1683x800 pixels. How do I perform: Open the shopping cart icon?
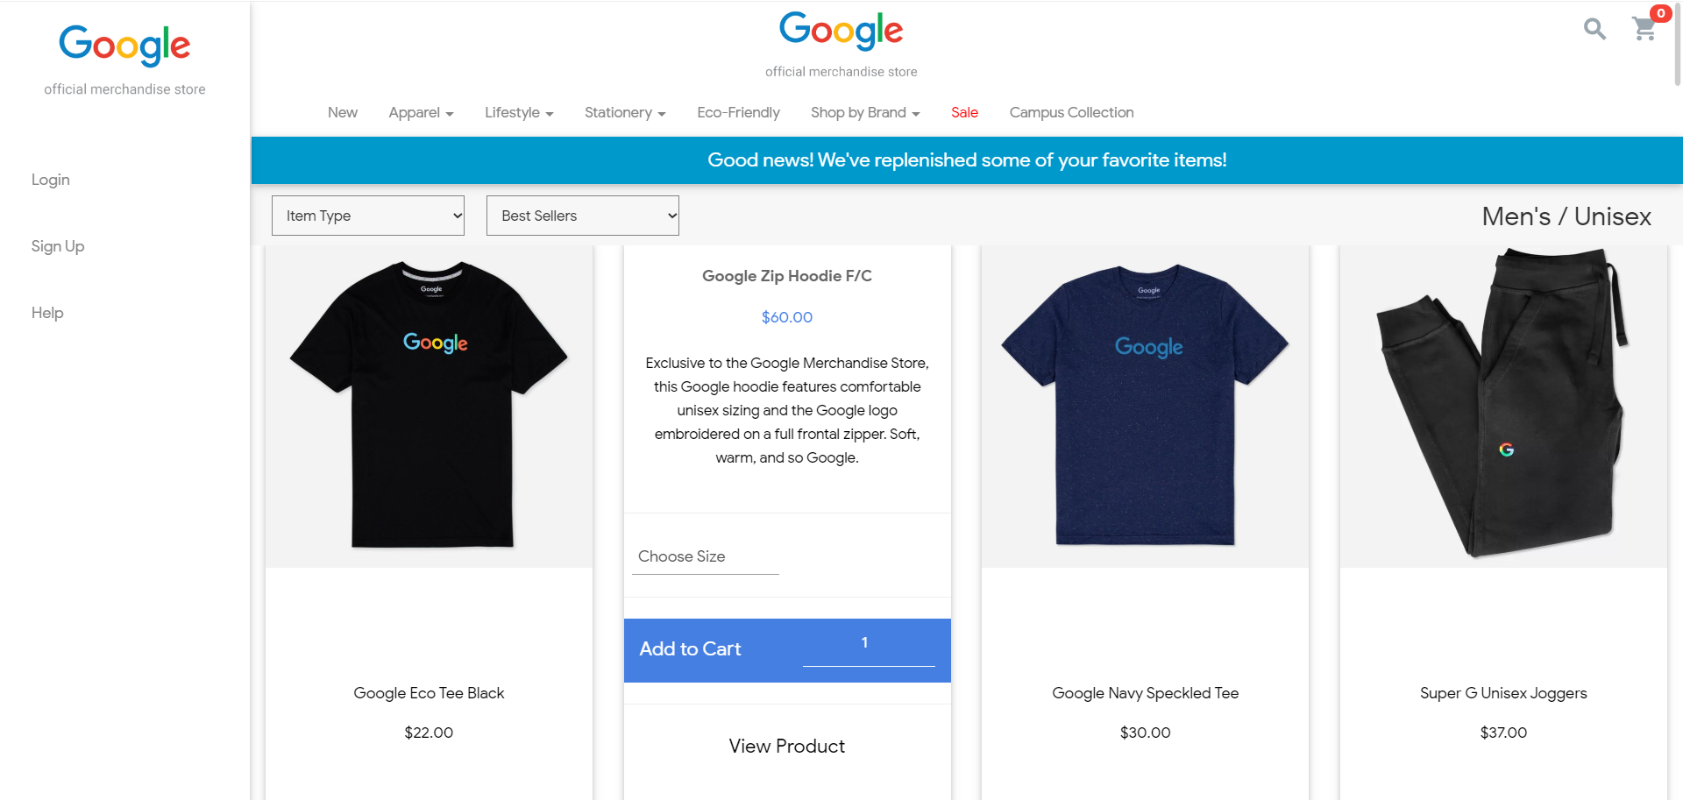click(x=1645, y=28)
